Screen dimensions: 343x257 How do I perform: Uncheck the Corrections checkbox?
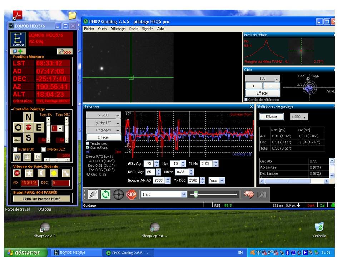click(x=88, y=147)
